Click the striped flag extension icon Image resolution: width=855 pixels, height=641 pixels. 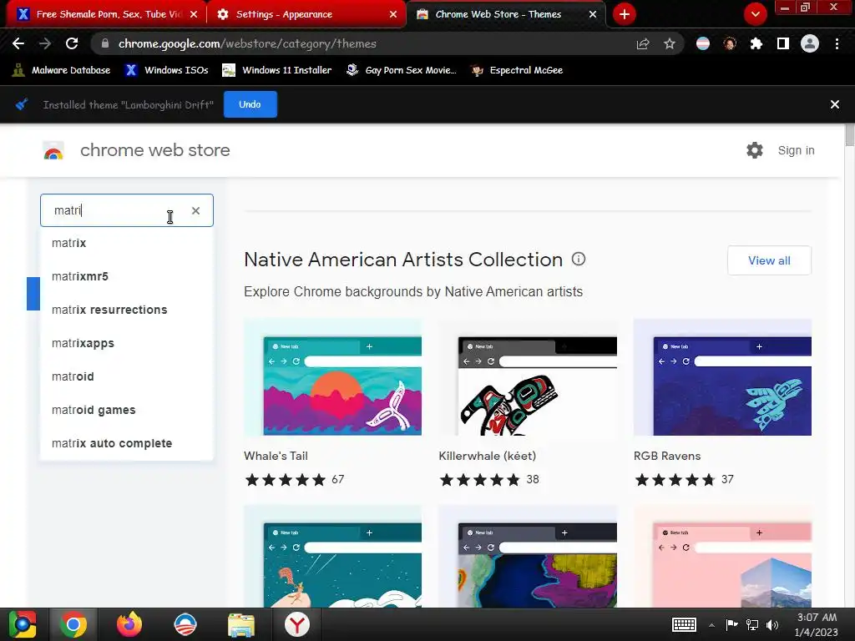[703, 43]
